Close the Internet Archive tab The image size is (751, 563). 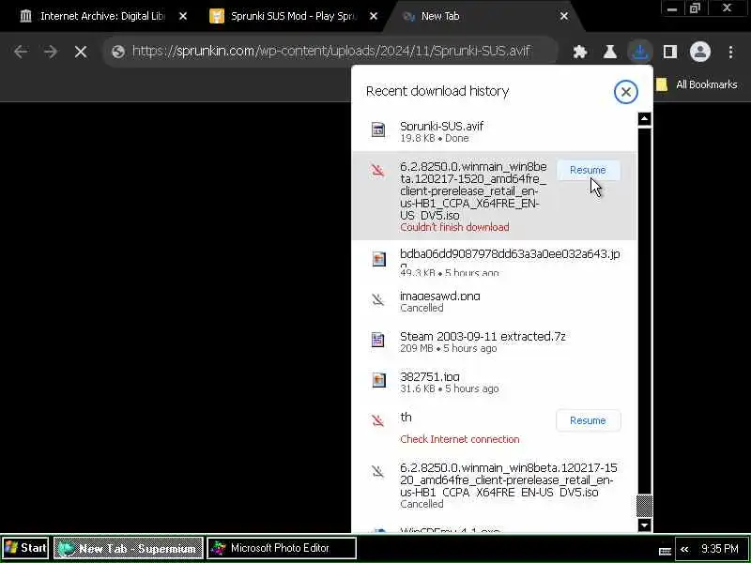[x=183, y=16]
